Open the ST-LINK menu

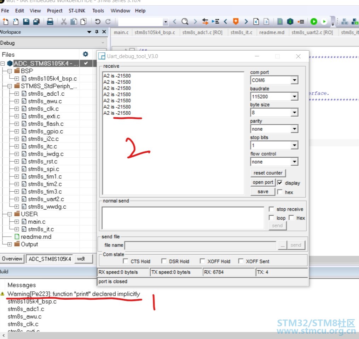pyautogui.click(x=77, y=11)
